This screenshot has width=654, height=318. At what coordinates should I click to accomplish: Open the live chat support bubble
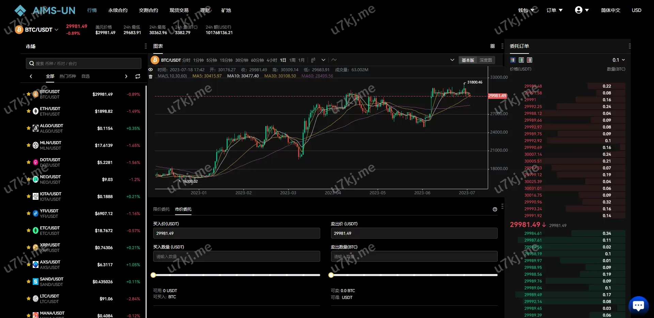pos(638,305)
